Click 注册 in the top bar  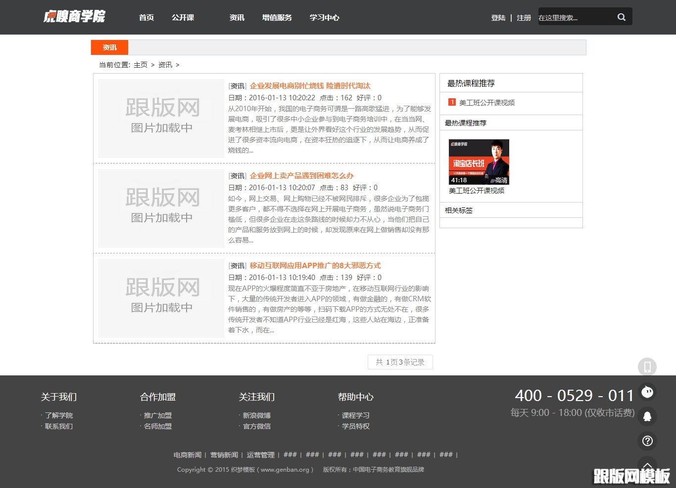coord(524,17)
